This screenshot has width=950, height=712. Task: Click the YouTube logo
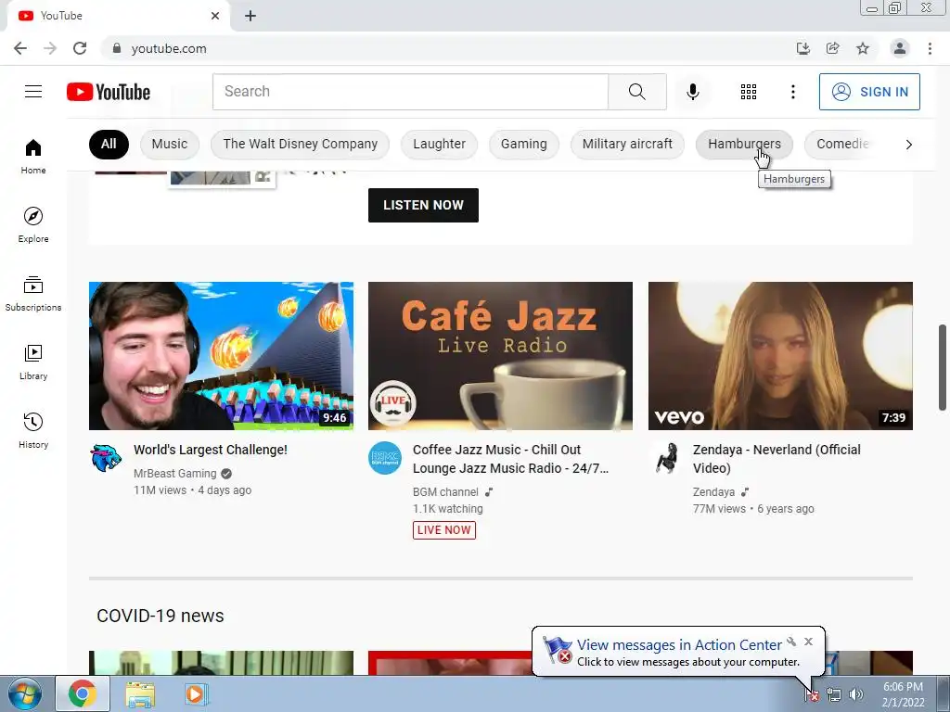tap(109, 92)
